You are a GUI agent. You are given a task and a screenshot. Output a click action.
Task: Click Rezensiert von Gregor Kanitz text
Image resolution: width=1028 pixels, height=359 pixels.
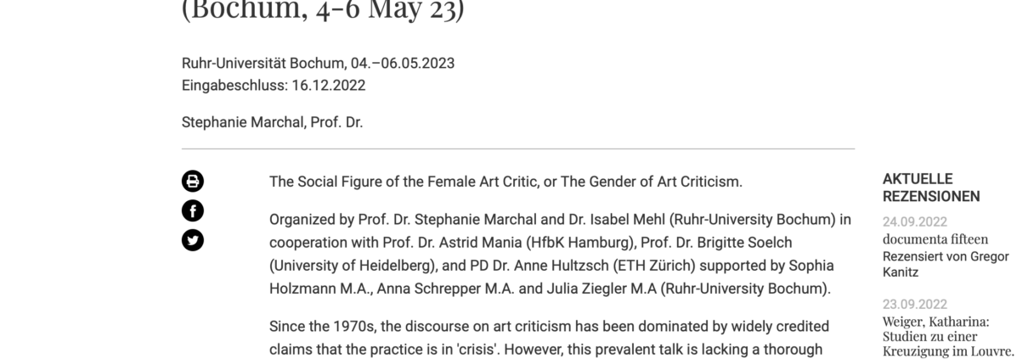tap(946, 264)
